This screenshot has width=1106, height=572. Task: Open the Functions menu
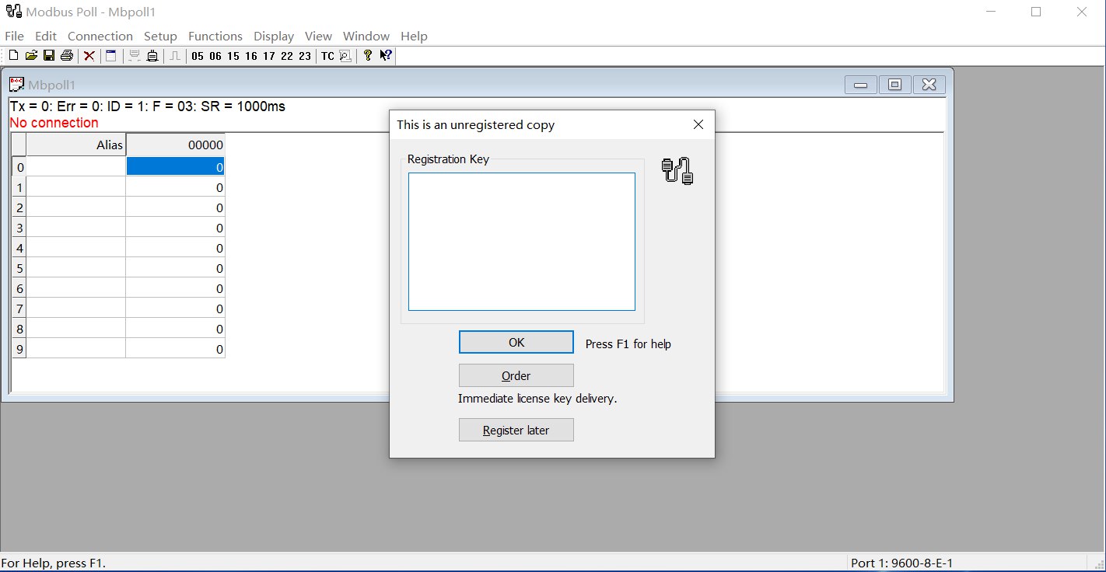(215, 36)
